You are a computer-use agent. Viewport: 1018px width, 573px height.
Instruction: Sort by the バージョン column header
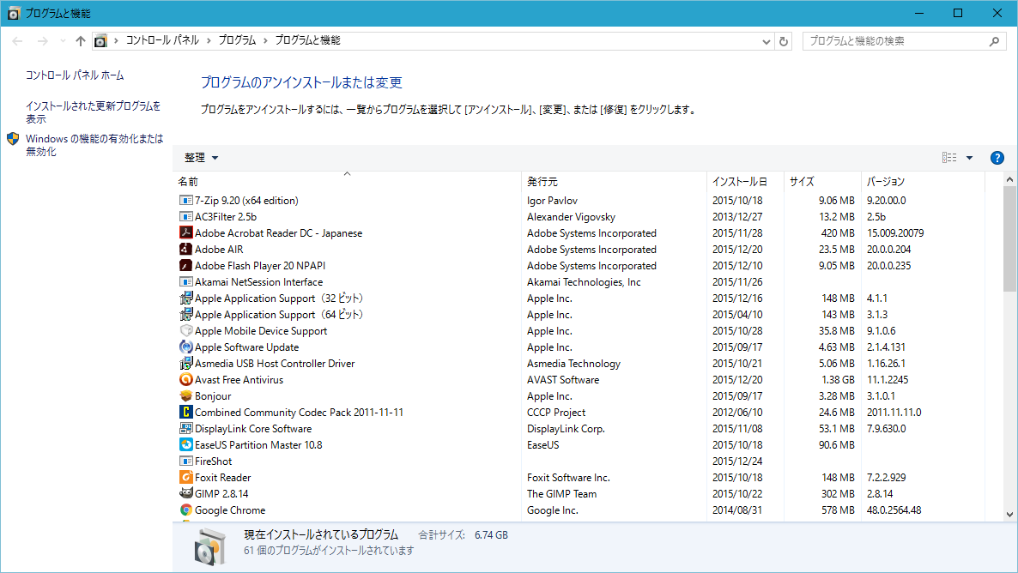pyautogui.click(x=924, y=182)
